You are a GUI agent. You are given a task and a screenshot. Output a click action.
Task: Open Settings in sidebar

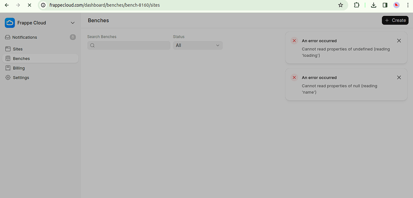click(40, 78)
